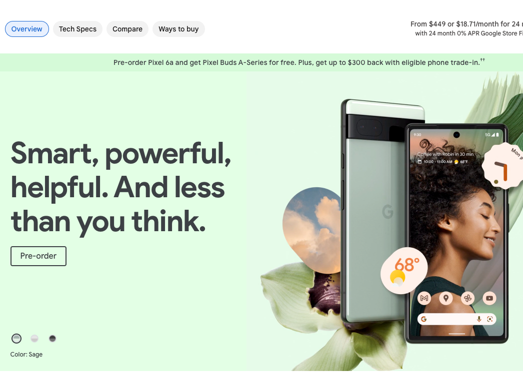Click the Gmail icon on phone screen
This screenshot has width=523, height=373.
(424, 298)
